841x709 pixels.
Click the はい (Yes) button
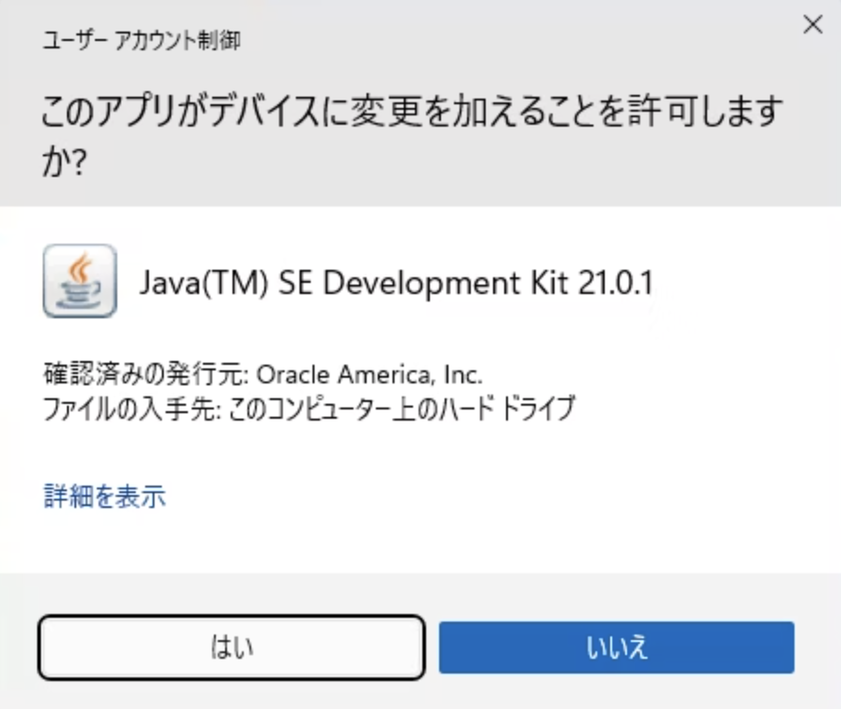(232, 648)
